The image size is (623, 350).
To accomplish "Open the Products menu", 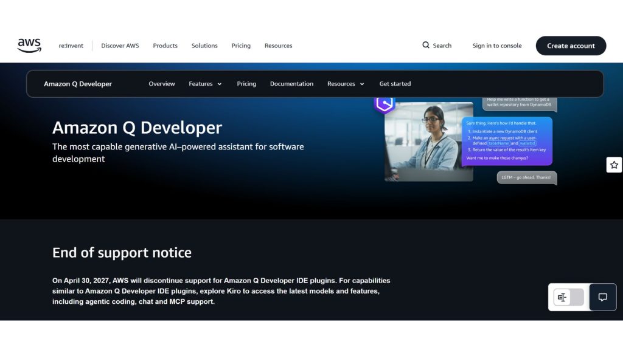I will coord(165,46).
